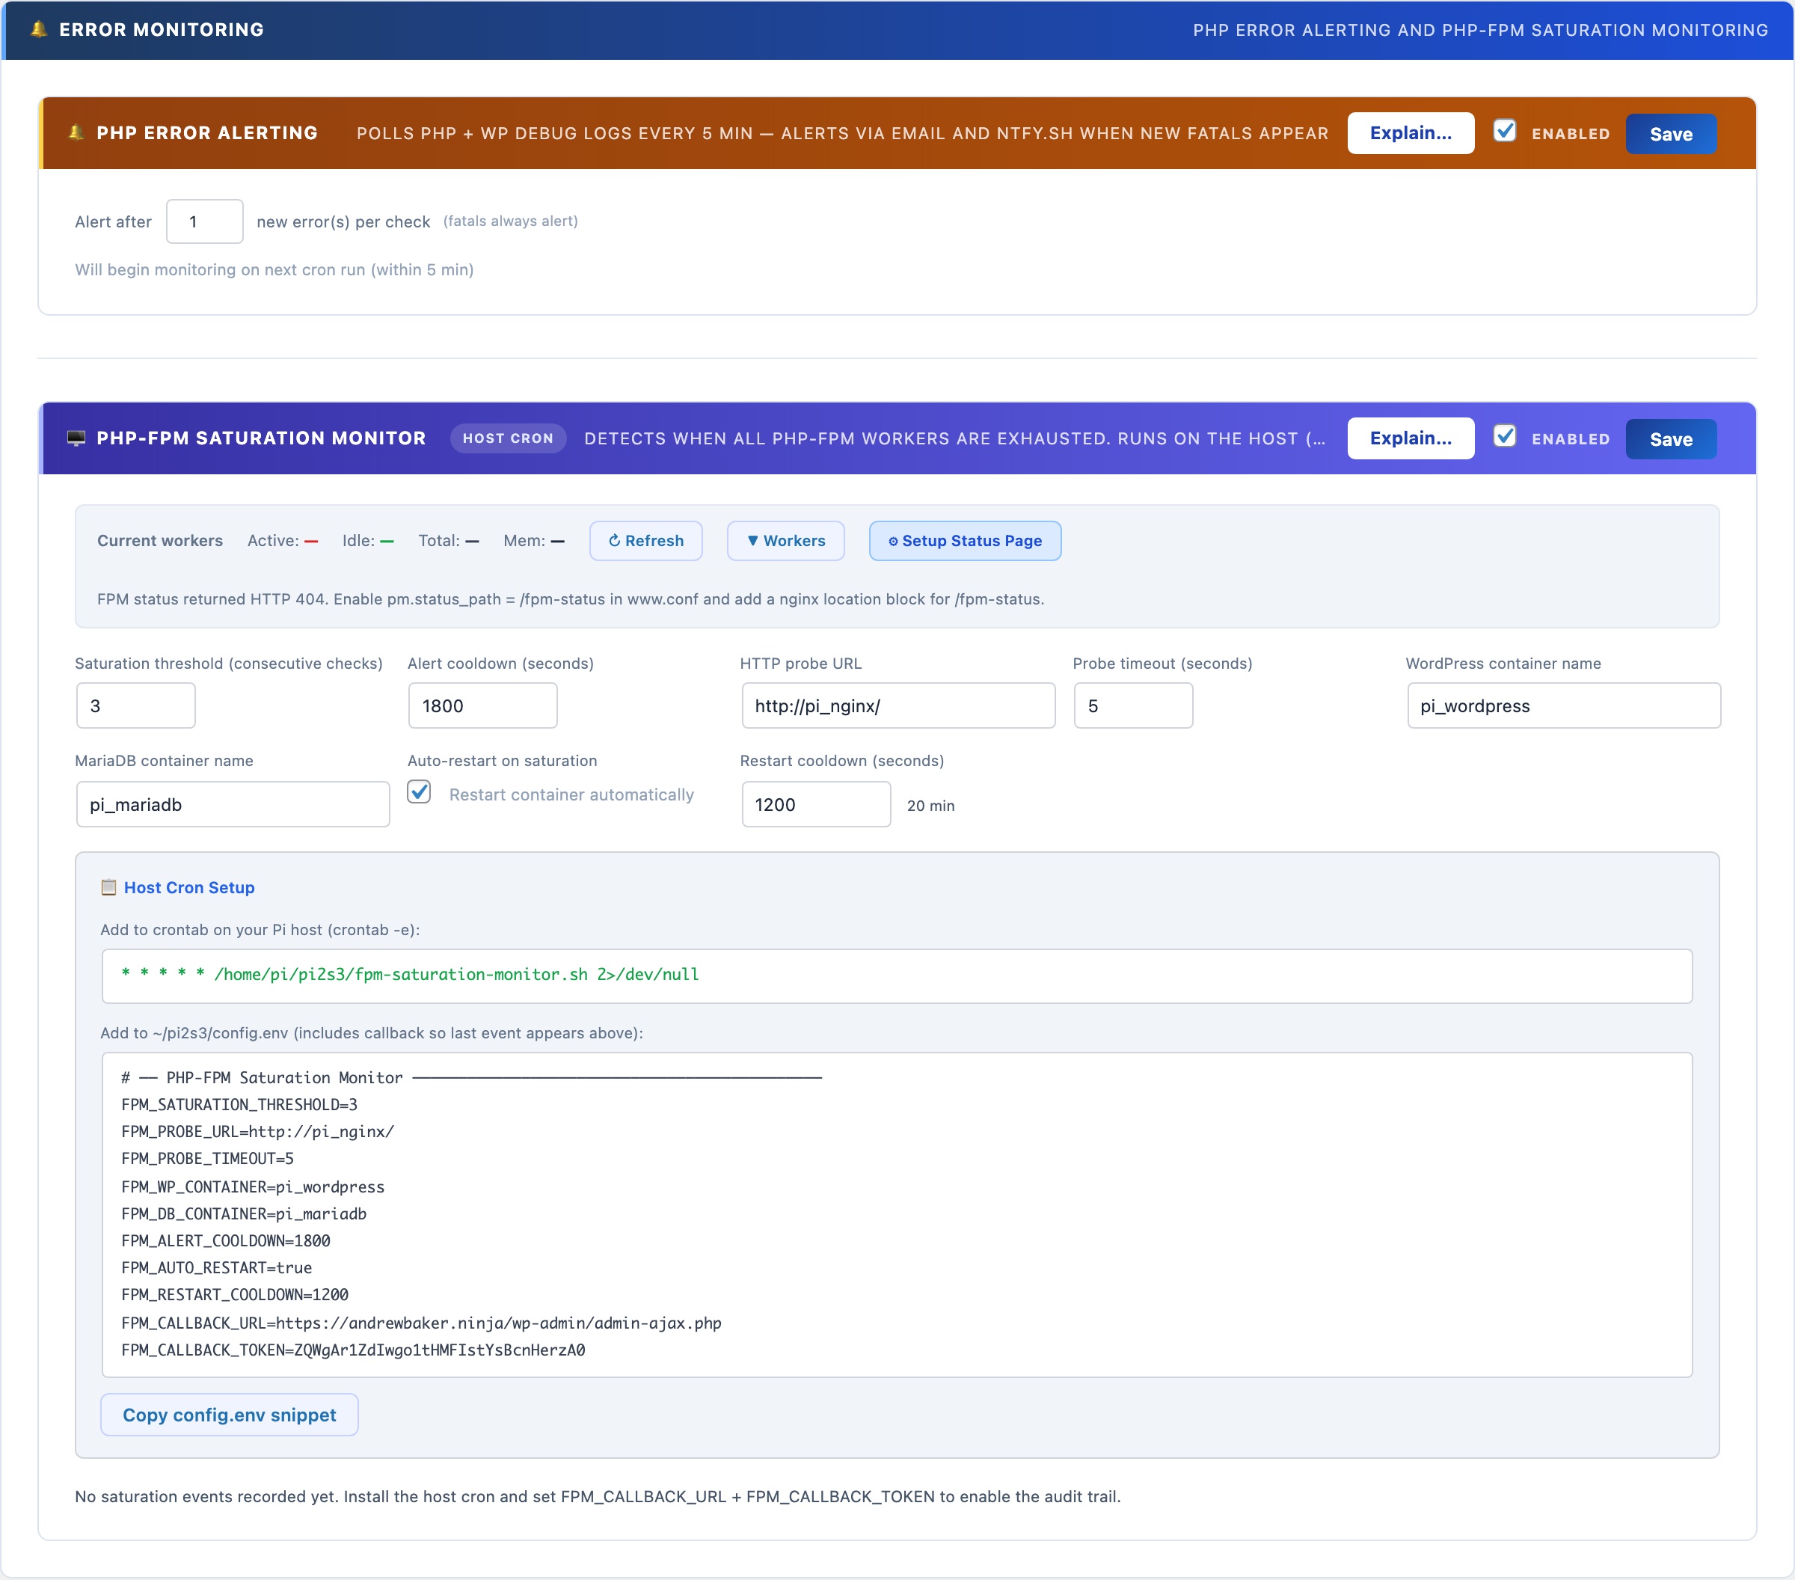The width and height of the screenshot is (1795, 1580).
Task: Click the FPM_ALERT_COOLDOWN=1800 line
Action: pos(226,1240)
